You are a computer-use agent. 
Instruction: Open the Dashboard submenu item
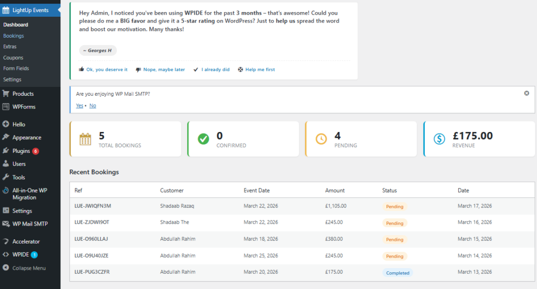(16, 25)
